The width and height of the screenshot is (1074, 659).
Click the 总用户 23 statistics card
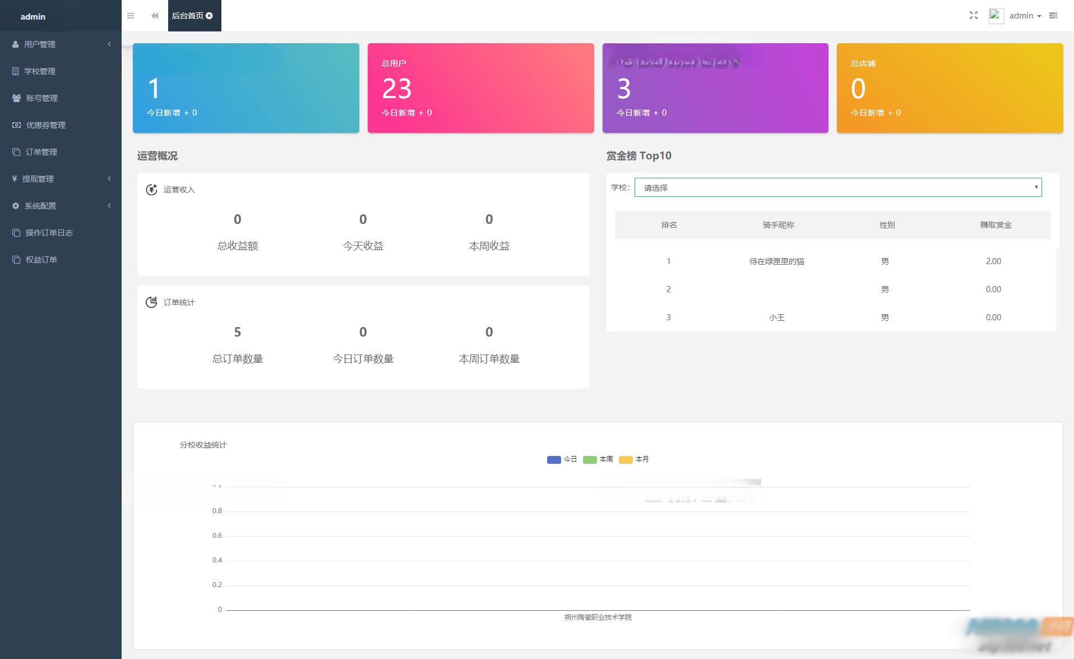(480, 88)
